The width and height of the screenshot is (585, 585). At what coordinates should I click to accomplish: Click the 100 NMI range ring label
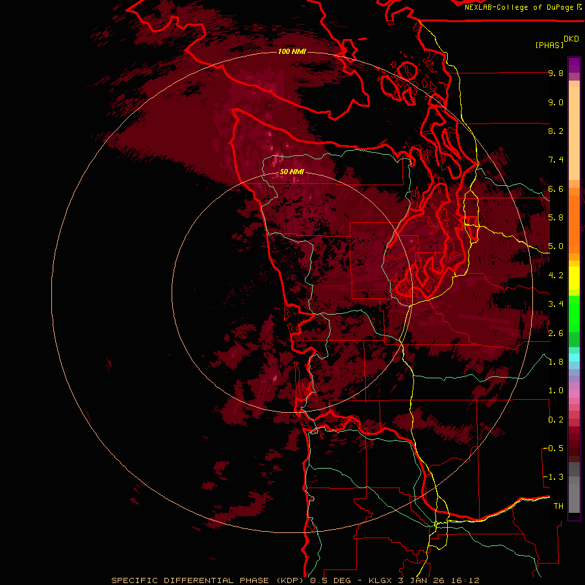[292, 51]
